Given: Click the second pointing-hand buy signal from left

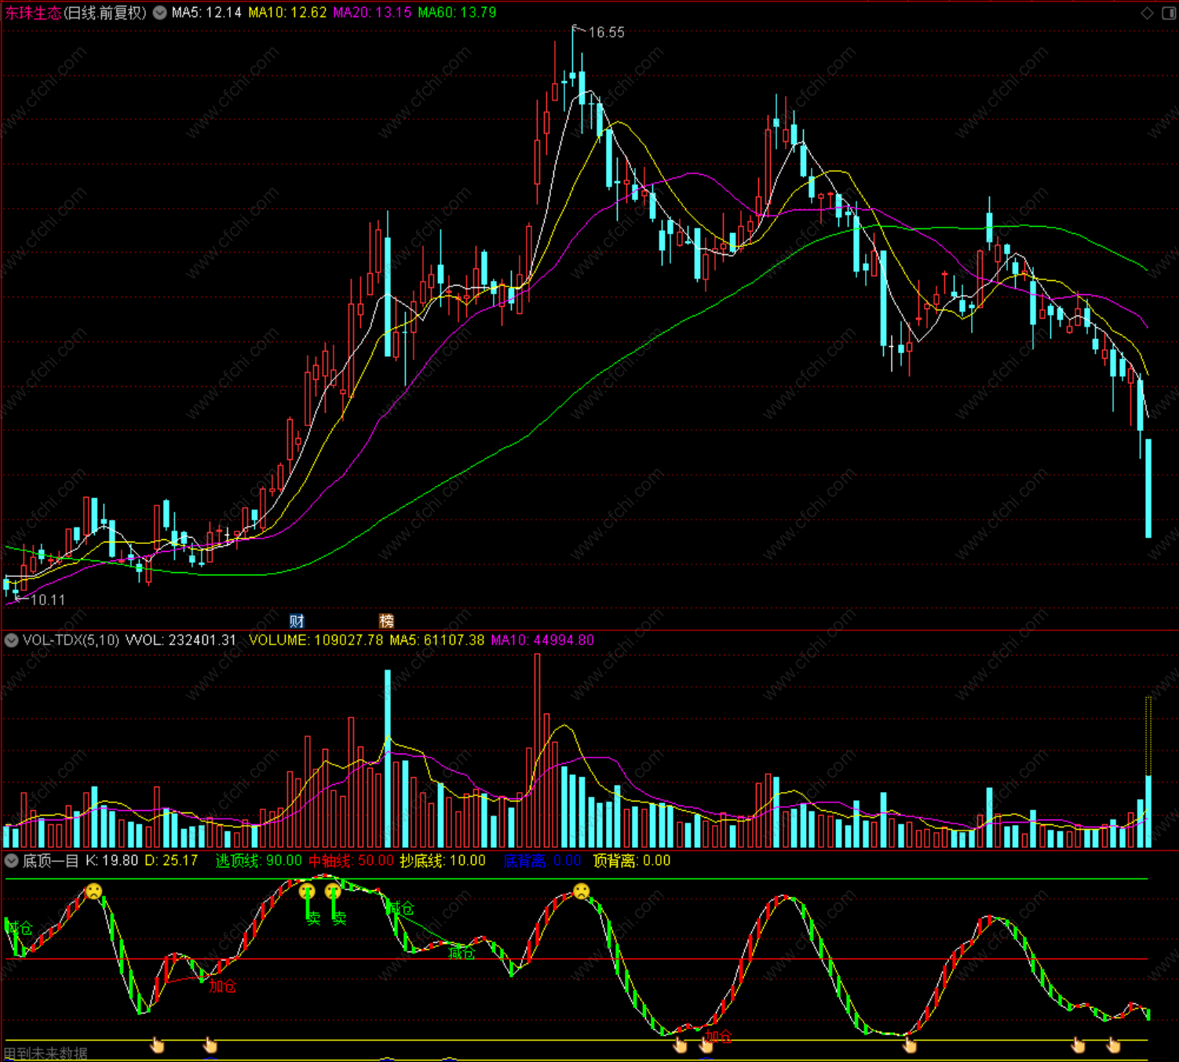Looking at the screenshot, I should (210, 1045).
